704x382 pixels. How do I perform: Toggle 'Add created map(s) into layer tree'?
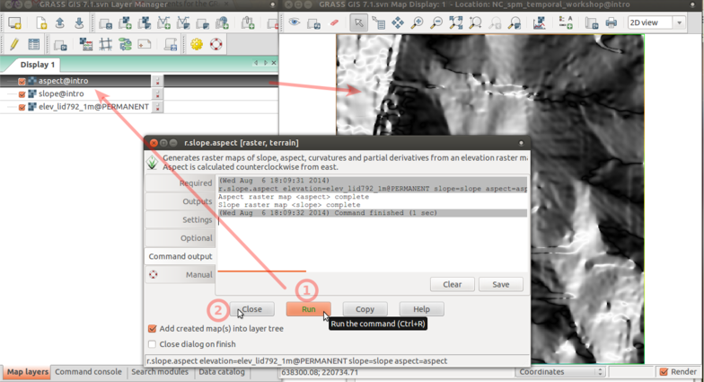[153, 329]
